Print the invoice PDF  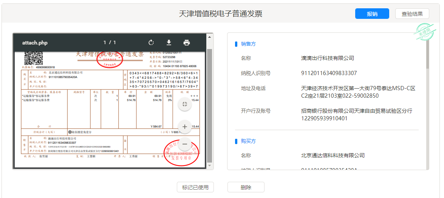187,43
